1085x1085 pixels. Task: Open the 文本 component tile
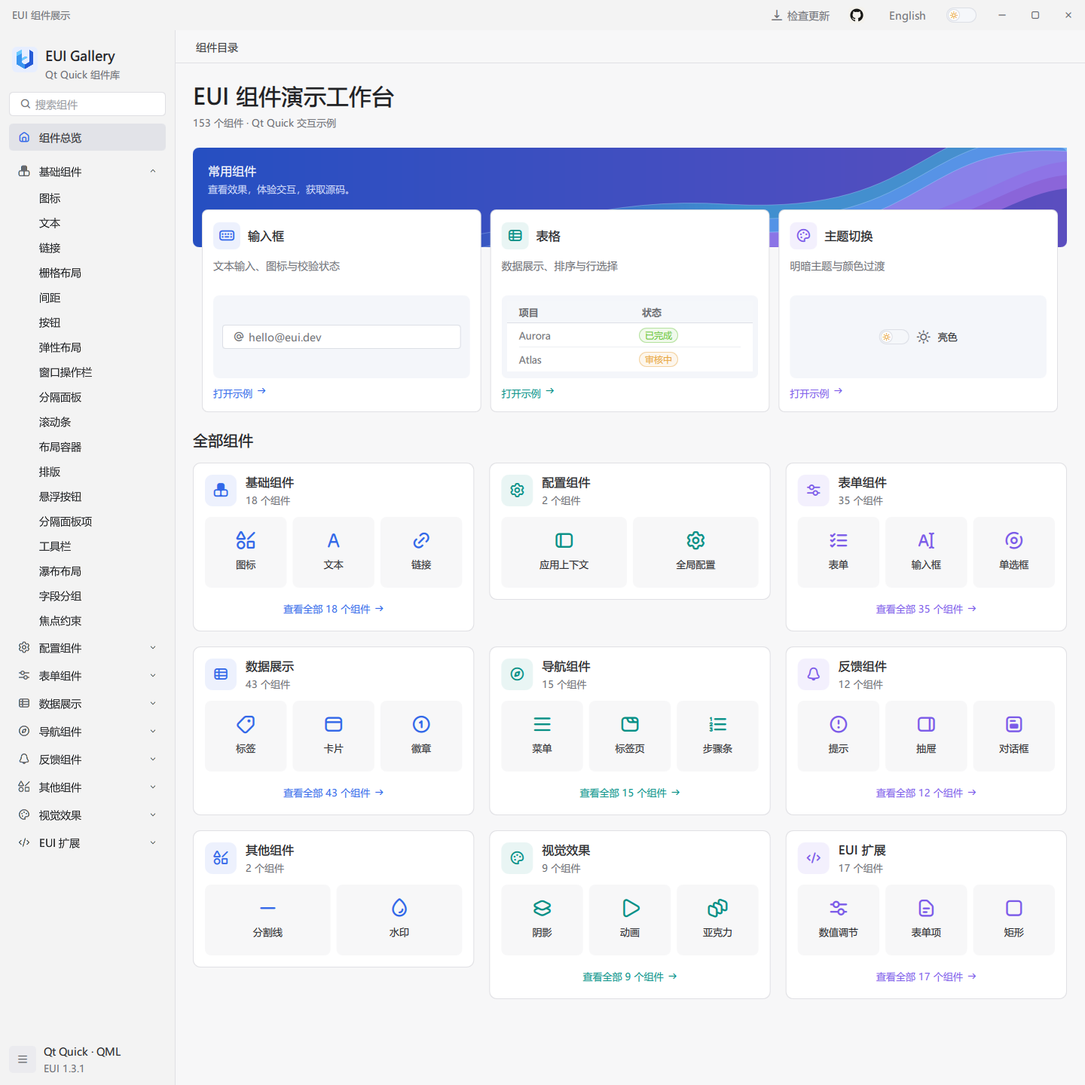point(333,552)
